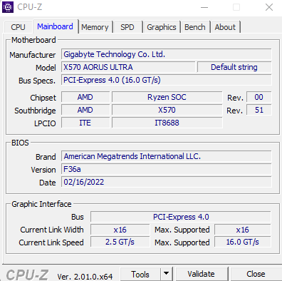
Task: Select the SPD tab
Action: coord(127,27)
